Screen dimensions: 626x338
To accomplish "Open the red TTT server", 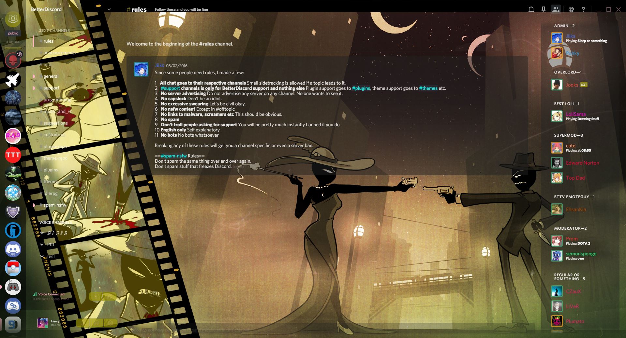I will tap(13, 155).
